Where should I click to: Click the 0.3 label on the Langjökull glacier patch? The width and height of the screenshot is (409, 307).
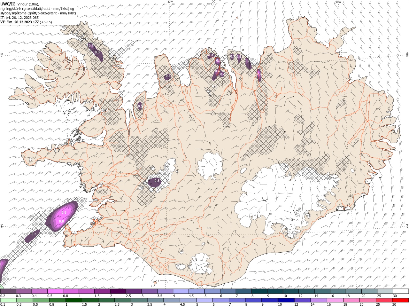[157, 181]
